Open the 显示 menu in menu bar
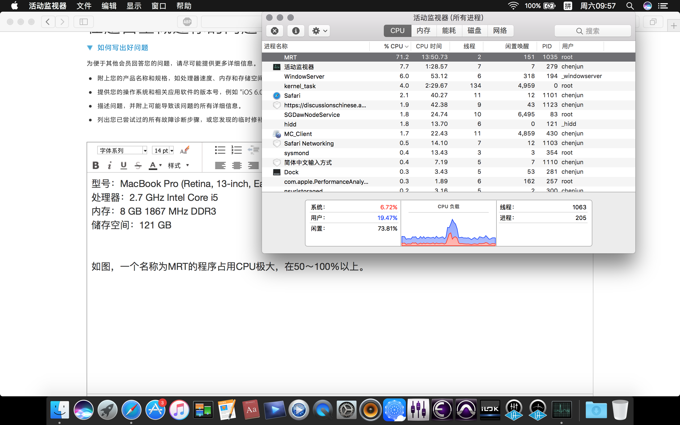The height and width of the screenshot is (425, 680). 134,6
